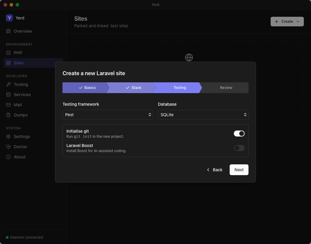Click the Dumps clipboard icon

click(x=8, y=115)
